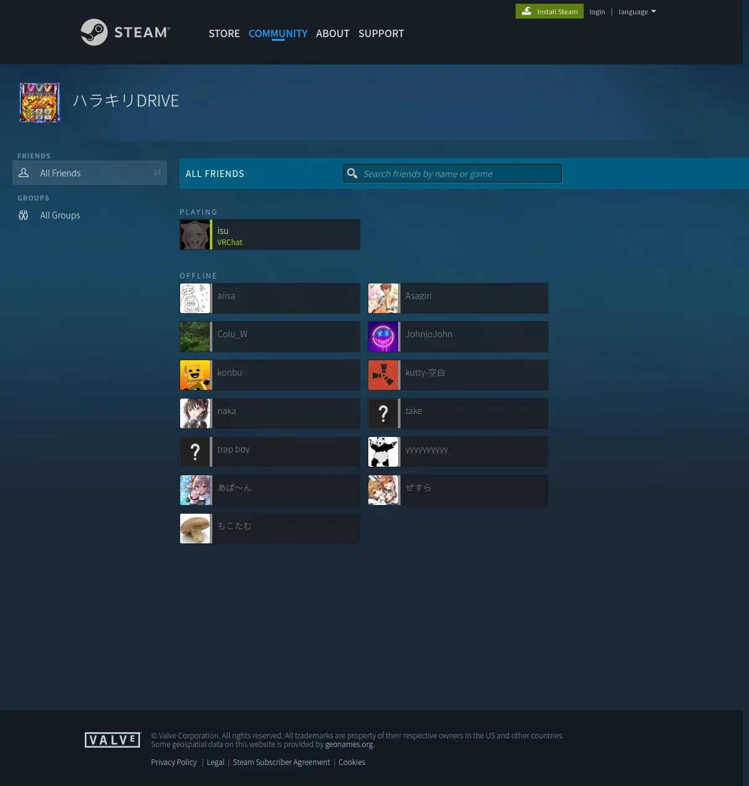Screen dimensions: 749x786
Task: Open the ABOUT page
Action: 332,33
